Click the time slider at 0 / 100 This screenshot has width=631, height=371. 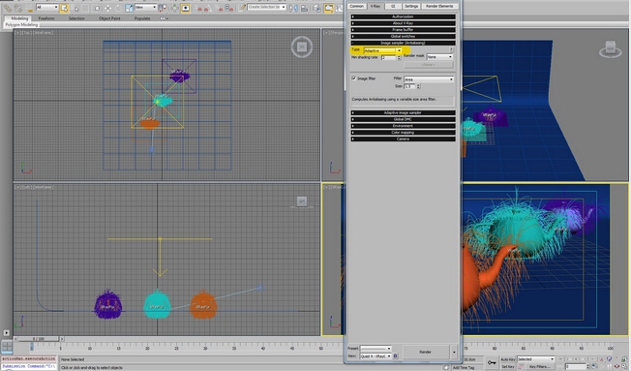(x=39, y=339)
